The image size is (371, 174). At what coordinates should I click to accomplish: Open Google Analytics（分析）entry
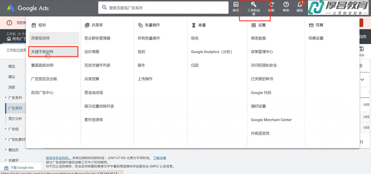pos(212,52)
